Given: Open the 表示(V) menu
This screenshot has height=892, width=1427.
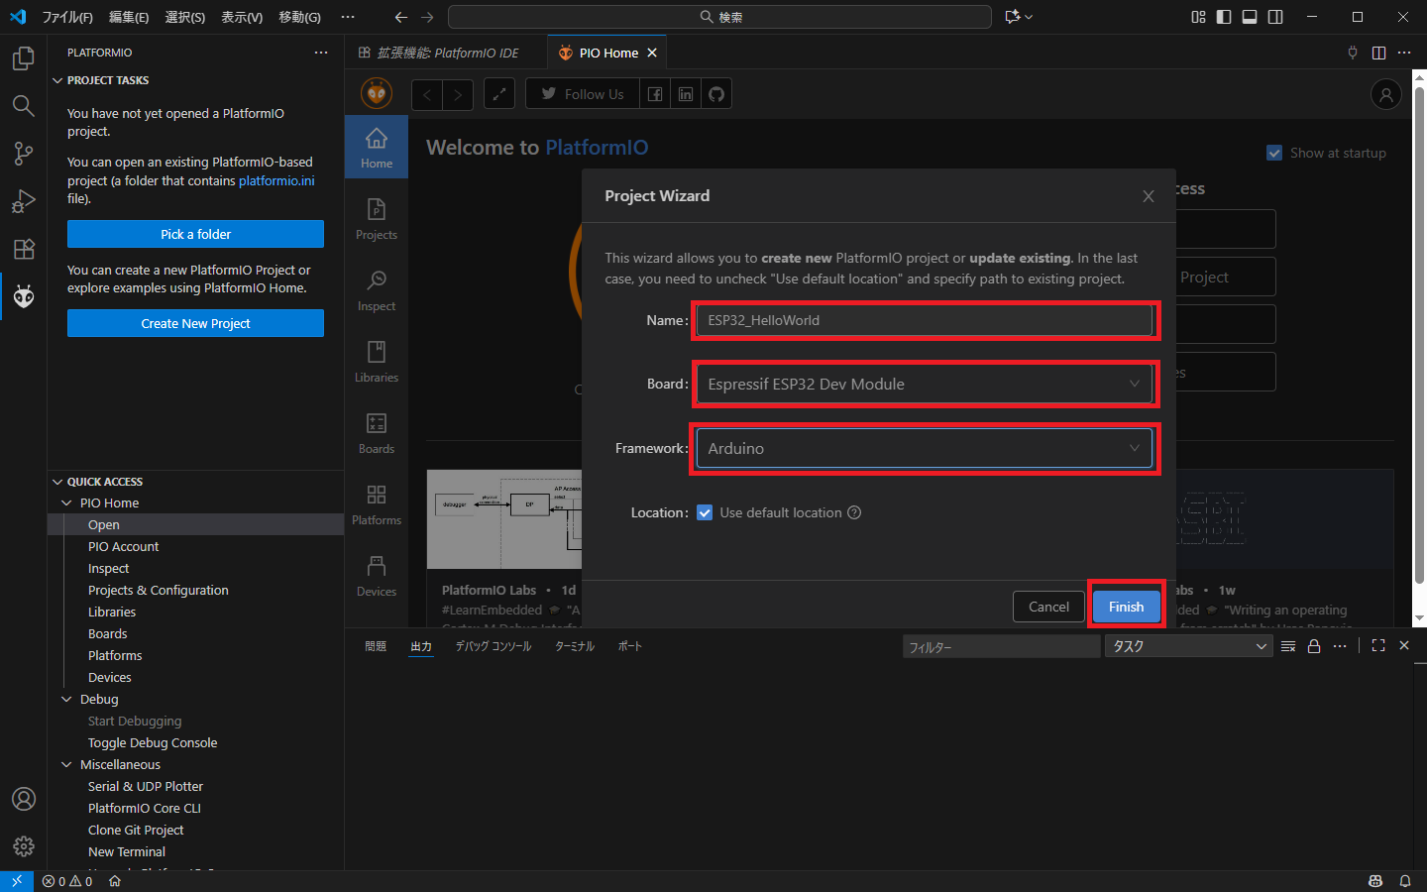Looking at the screenshot, I should 242,17.
